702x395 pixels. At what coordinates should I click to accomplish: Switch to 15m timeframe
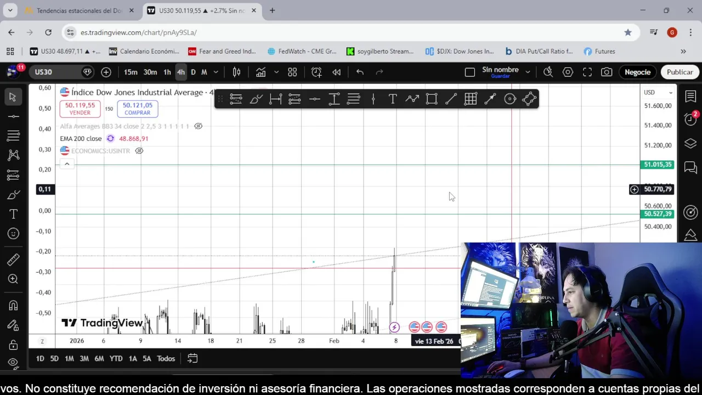click(x=131, y=72)
